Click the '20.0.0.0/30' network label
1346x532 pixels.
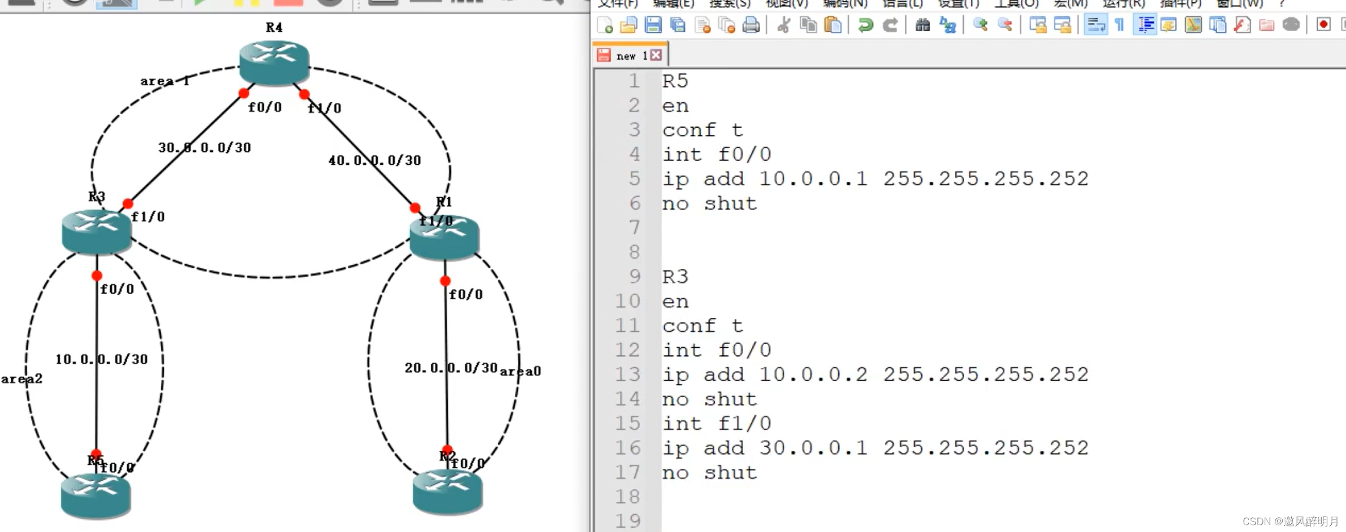(x=451, y=368)
